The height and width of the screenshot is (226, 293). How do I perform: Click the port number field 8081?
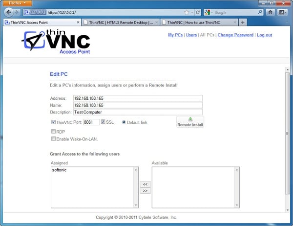tap(91, 122)
